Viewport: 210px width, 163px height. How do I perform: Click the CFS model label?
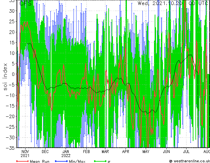click(26, 3)
